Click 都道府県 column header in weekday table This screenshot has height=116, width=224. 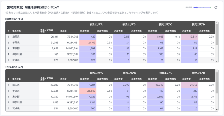16,31
